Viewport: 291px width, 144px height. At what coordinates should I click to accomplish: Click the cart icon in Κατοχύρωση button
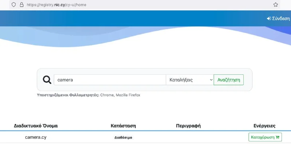[x=278, y=137]
